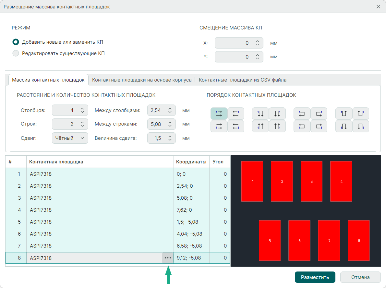Select column-wise downward order starting top-left

pos(260,114)
